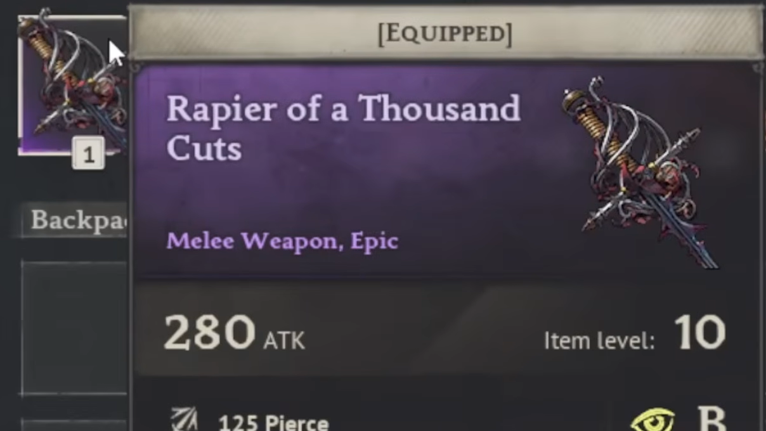This screenshot has height=431, width=766.
Task: Click the B grade letter
Action: (x=711, y=418)
